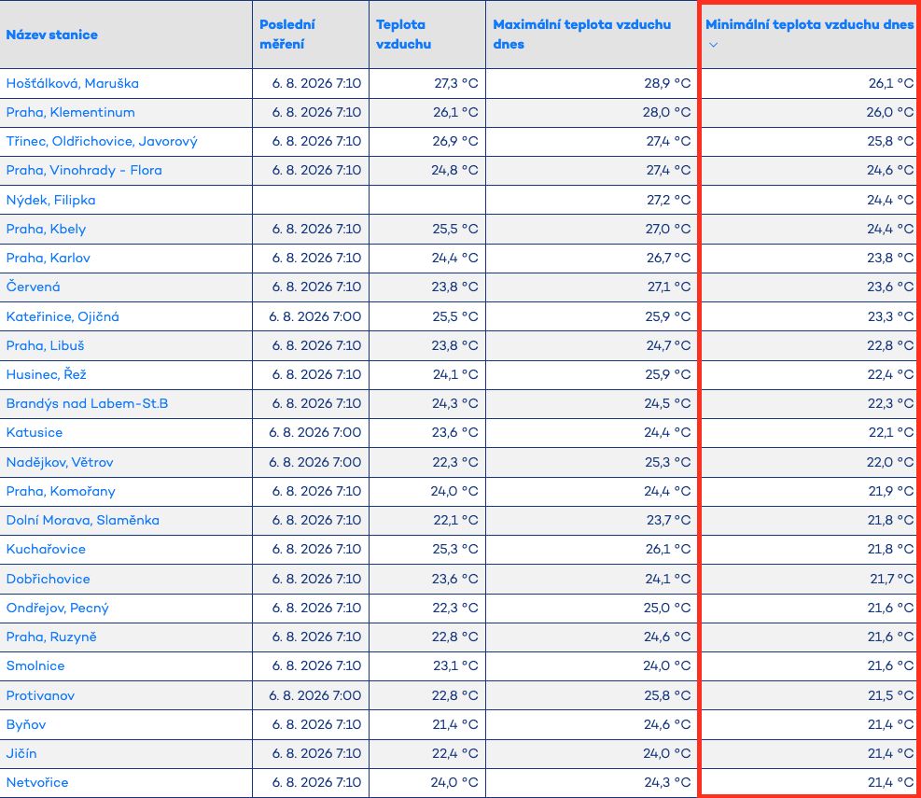
Task: Open station Brandýs nad Labem-St.B
Action: 87,404
